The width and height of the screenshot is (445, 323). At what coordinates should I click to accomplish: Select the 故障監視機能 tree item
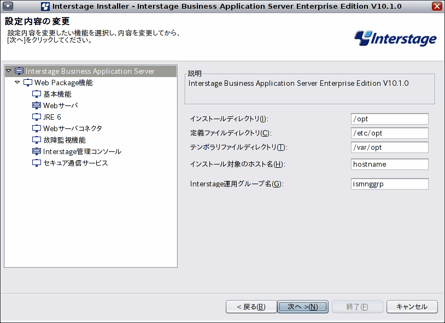pyautogui.click(x=65, y=140)
